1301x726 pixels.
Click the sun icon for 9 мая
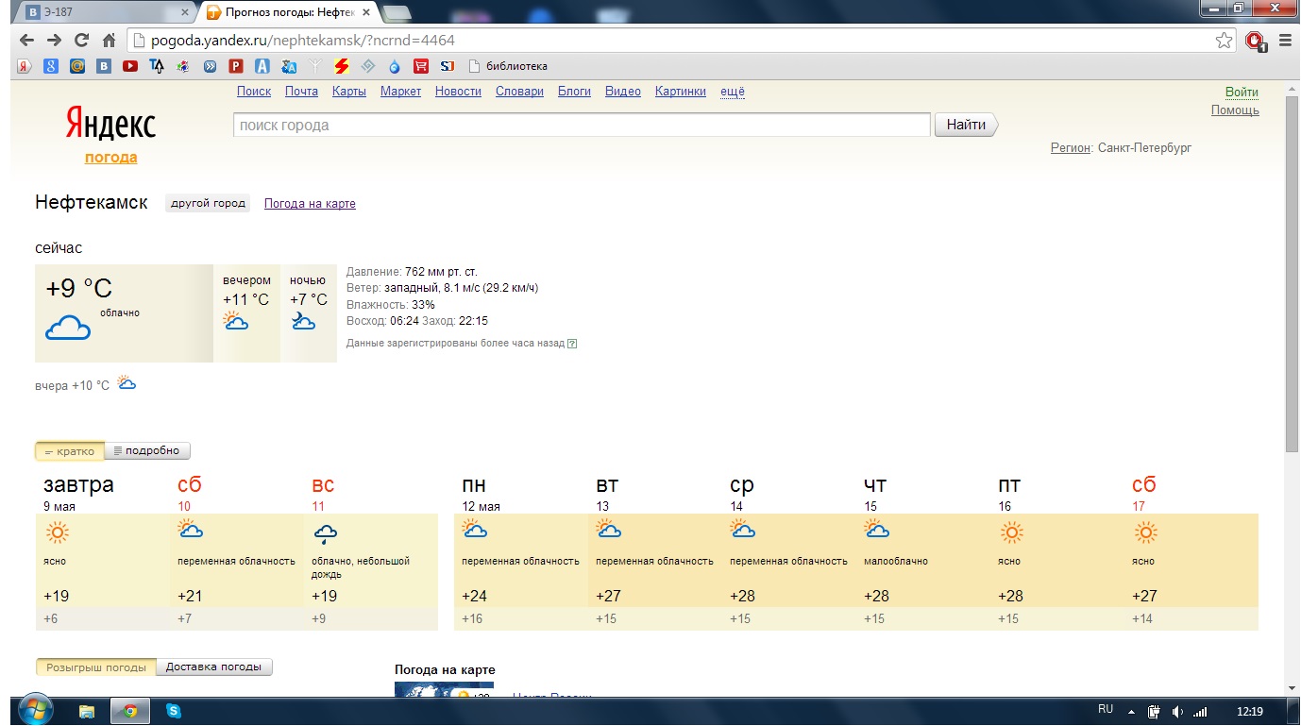[57, 533]
